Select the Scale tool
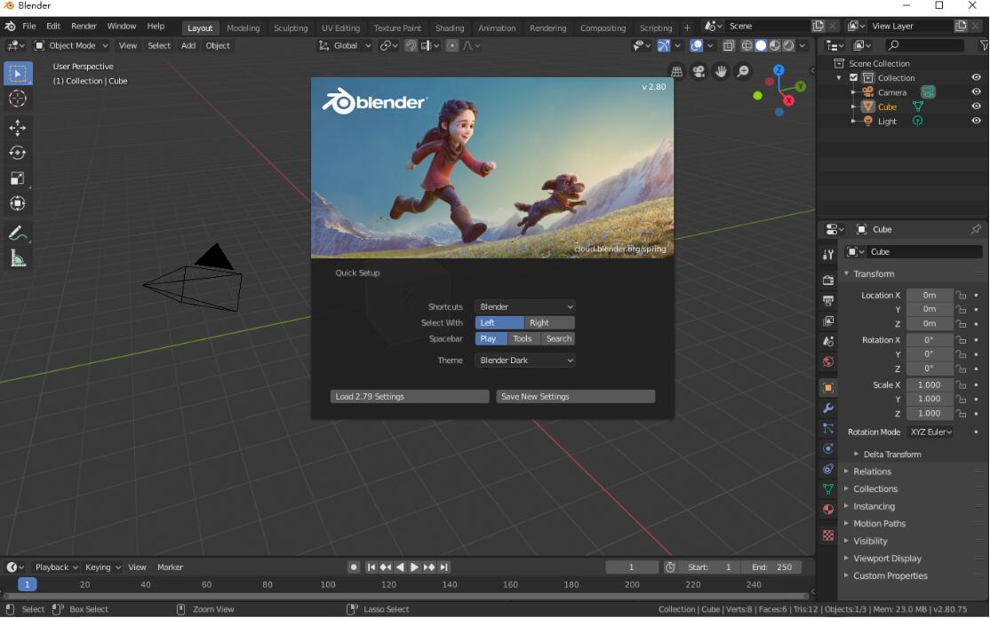The height and width of the screenshot is (618, 990). pyautogui.click(x=18, y=178)
